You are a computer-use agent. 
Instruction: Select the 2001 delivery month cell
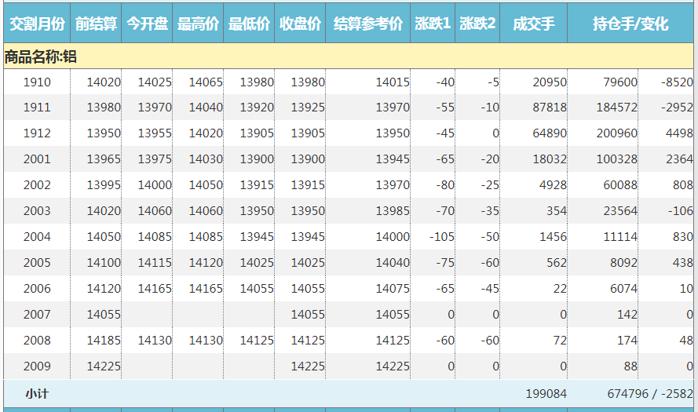coord(37,159)
